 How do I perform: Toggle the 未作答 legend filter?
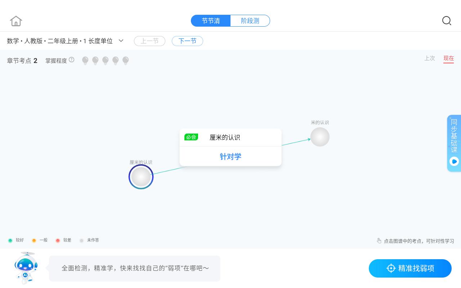(89, 240)
